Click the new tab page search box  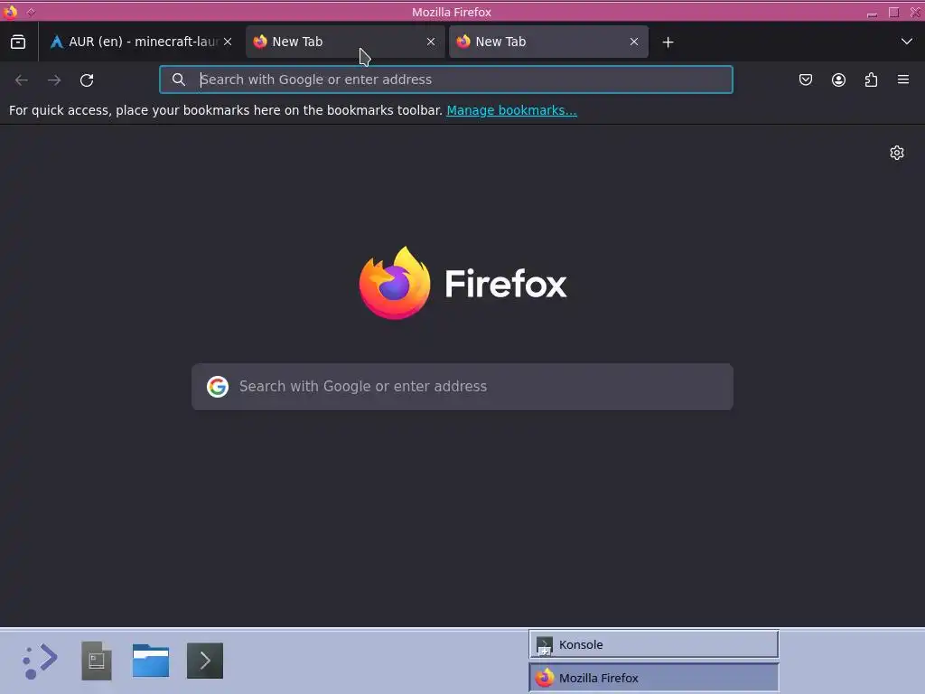coord(462,387)
